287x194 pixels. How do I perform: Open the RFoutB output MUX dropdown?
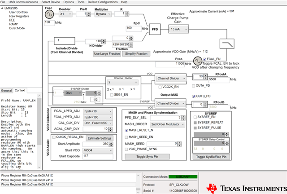click(x=170, y=103)
